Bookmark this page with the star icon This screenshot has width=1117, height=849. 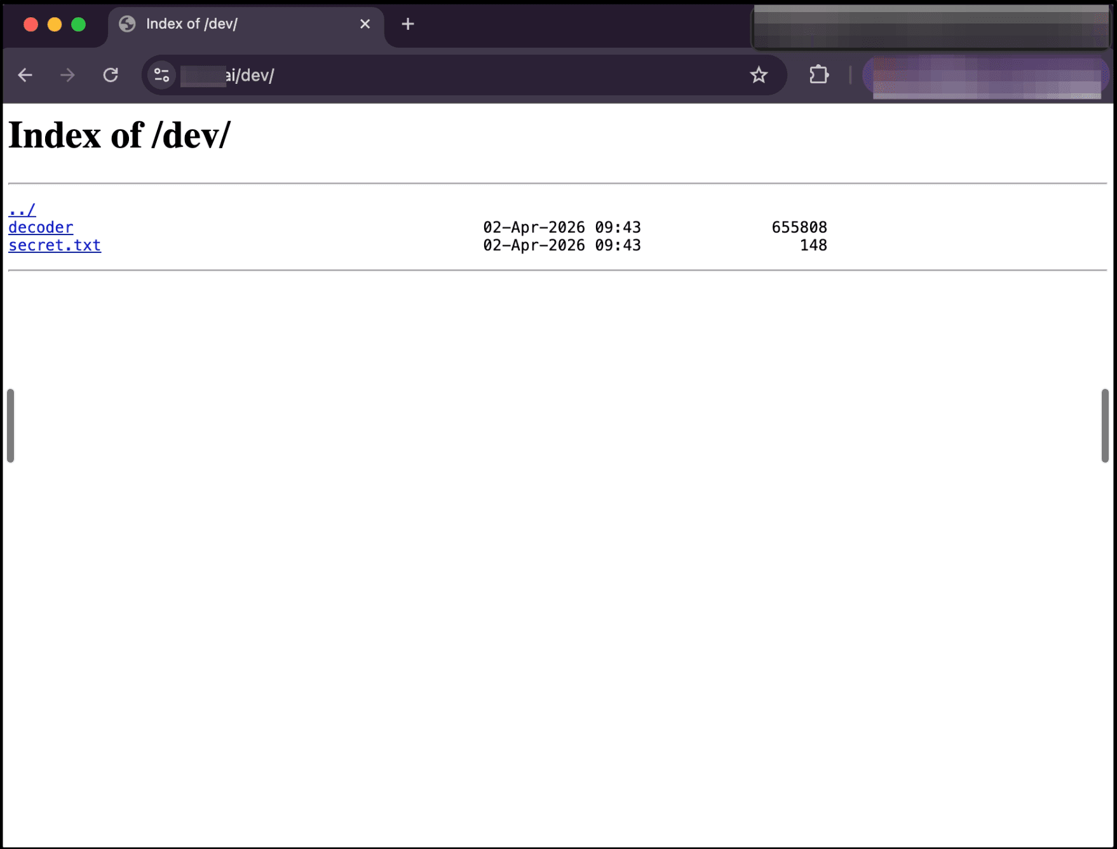point(759,75)
